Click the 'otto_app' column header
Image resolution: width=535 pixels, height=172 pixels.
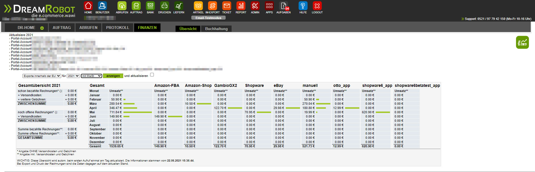(x=342, y=85)
